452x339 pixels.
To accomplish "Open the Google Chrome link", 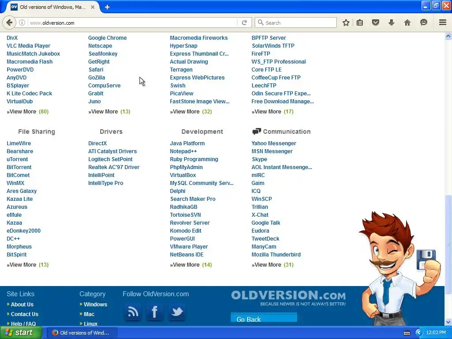I will (x=107, y=38).
